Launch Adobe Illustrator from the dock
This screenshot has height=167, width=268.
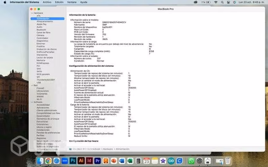click(x=81, y=161)
